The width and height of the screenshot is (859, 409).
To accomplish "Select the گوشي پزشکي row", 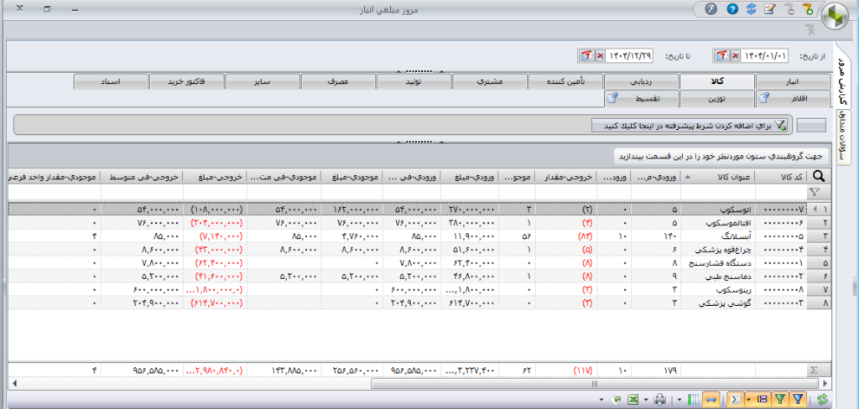I will point(409,303).
